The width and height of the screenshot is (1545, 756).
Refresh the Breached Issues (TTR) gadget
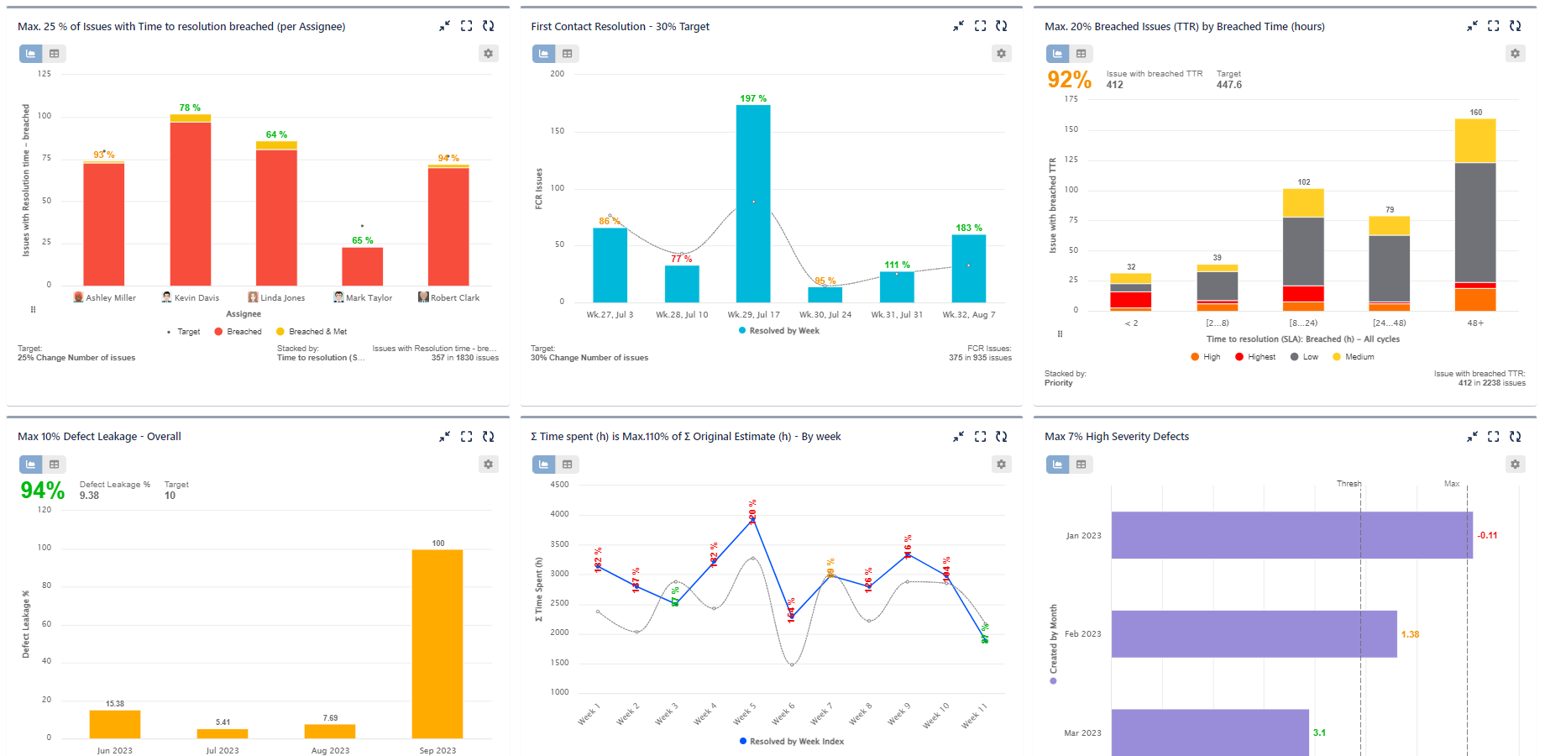coord(1515,26)
